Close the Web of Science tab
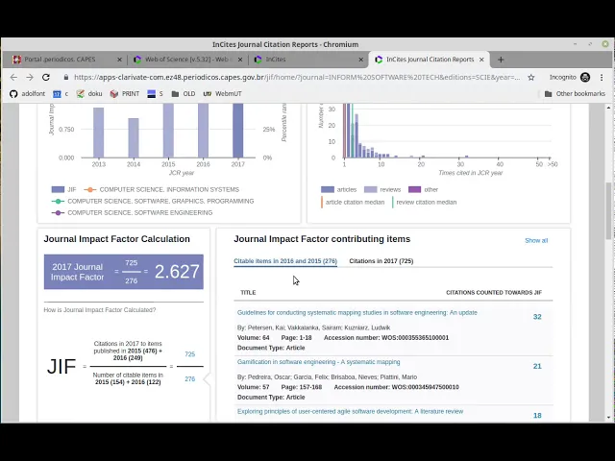The width and height of the screenshot is (615, 461). tap(240, 60)
